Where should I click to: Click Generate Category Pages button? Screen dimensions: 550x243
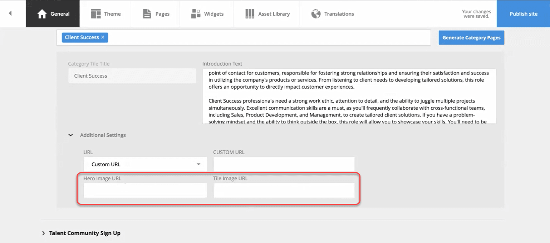tap(471, 37)
